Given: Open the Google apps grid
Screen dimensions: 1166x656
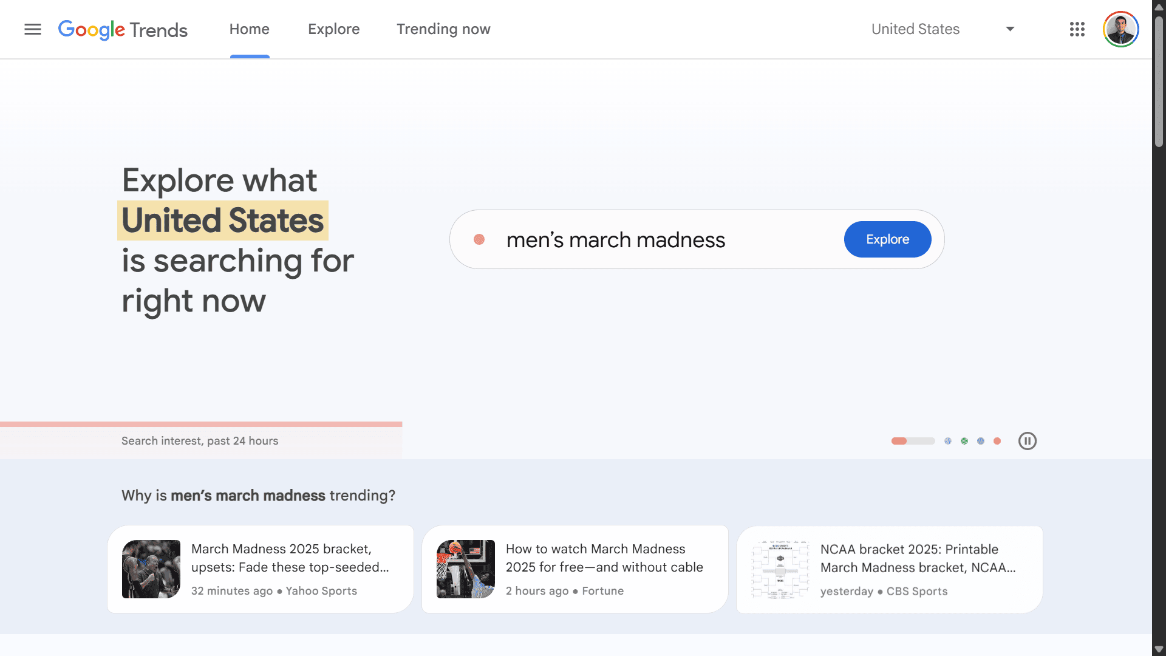Looking at the screenshot, I should tap(1077, 29).
